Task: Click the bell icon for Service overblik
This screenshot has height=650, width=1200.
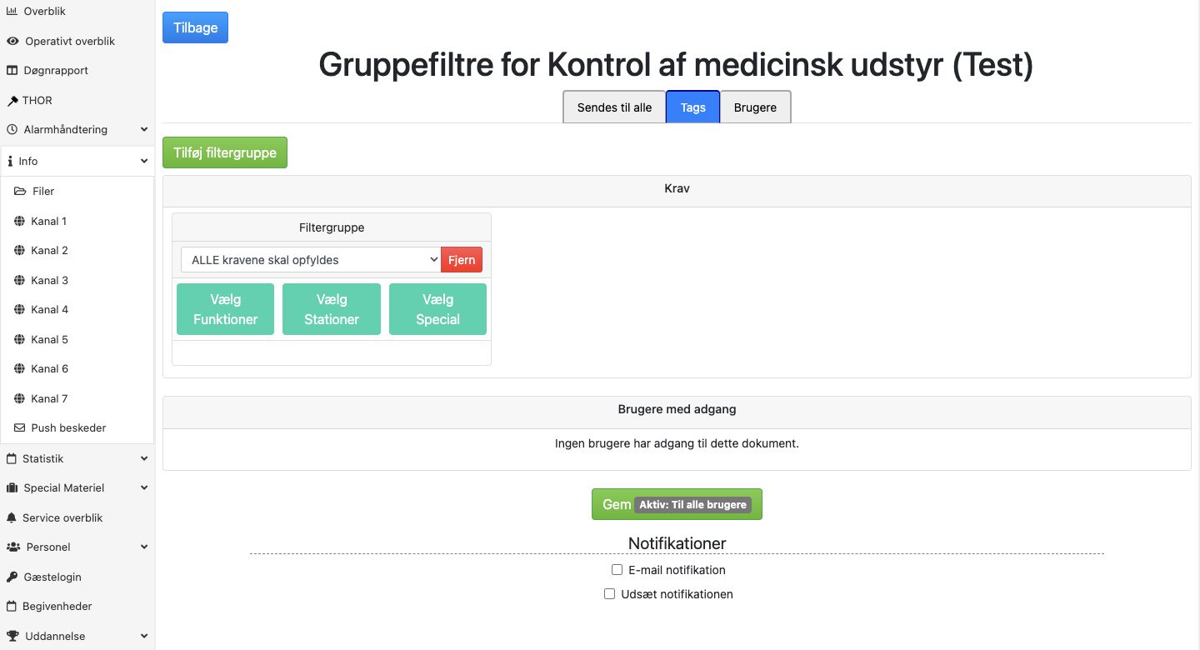Action: tap(12, 517)
